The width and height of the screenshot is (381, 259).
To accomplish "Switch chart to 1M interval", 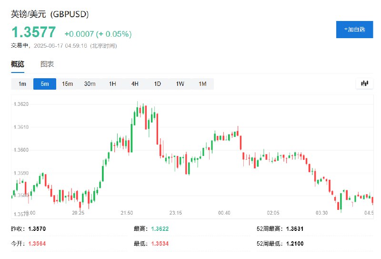I will tap(202, 84).
